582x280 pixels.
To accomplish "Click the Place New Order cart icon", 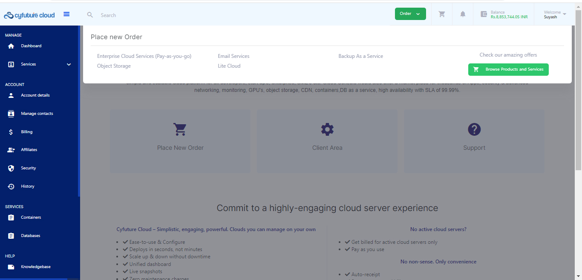I will click(x=180, y=129).
